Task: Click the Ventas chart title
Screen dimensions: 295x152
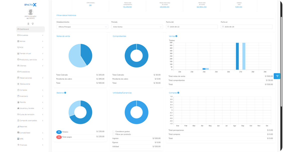Action: 172,36
